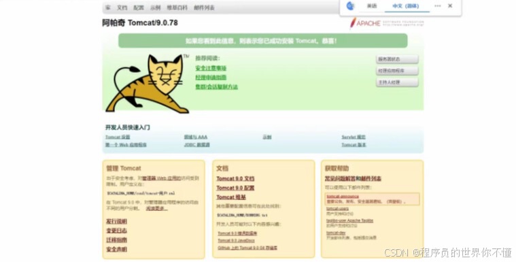Open the 领域与 AAA link
The image size is (516, 262).
[196, 137]
